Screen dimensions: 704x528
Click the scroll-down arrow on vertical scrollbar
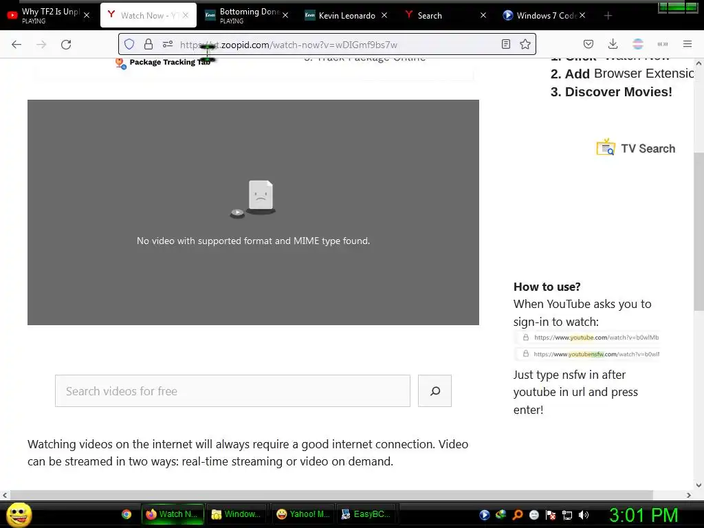pos(698,485)
